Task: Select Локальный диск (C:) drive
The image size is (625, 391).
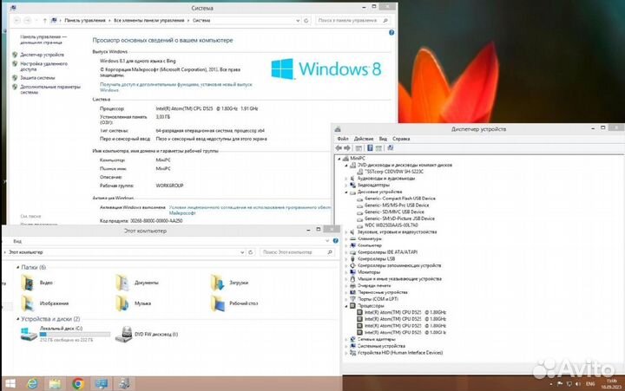Action: pyautogui.click(x=65, y=334)
